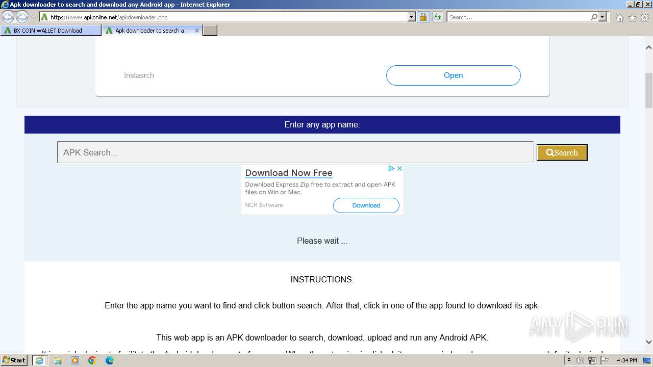Open Download Now Free ad headline

click(x=289, y=173)
